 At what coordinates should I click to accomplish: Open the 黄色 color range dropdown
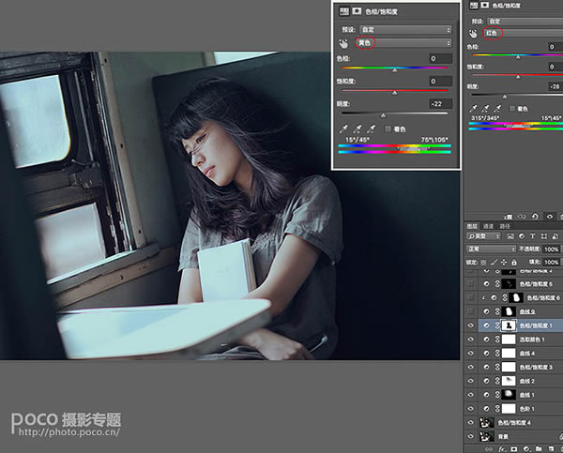(403, 43)
